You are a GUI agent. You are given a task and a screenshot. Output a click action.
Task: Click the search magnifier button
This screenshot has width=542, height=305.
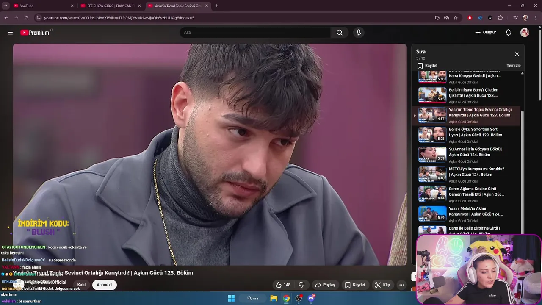[340, 32]
